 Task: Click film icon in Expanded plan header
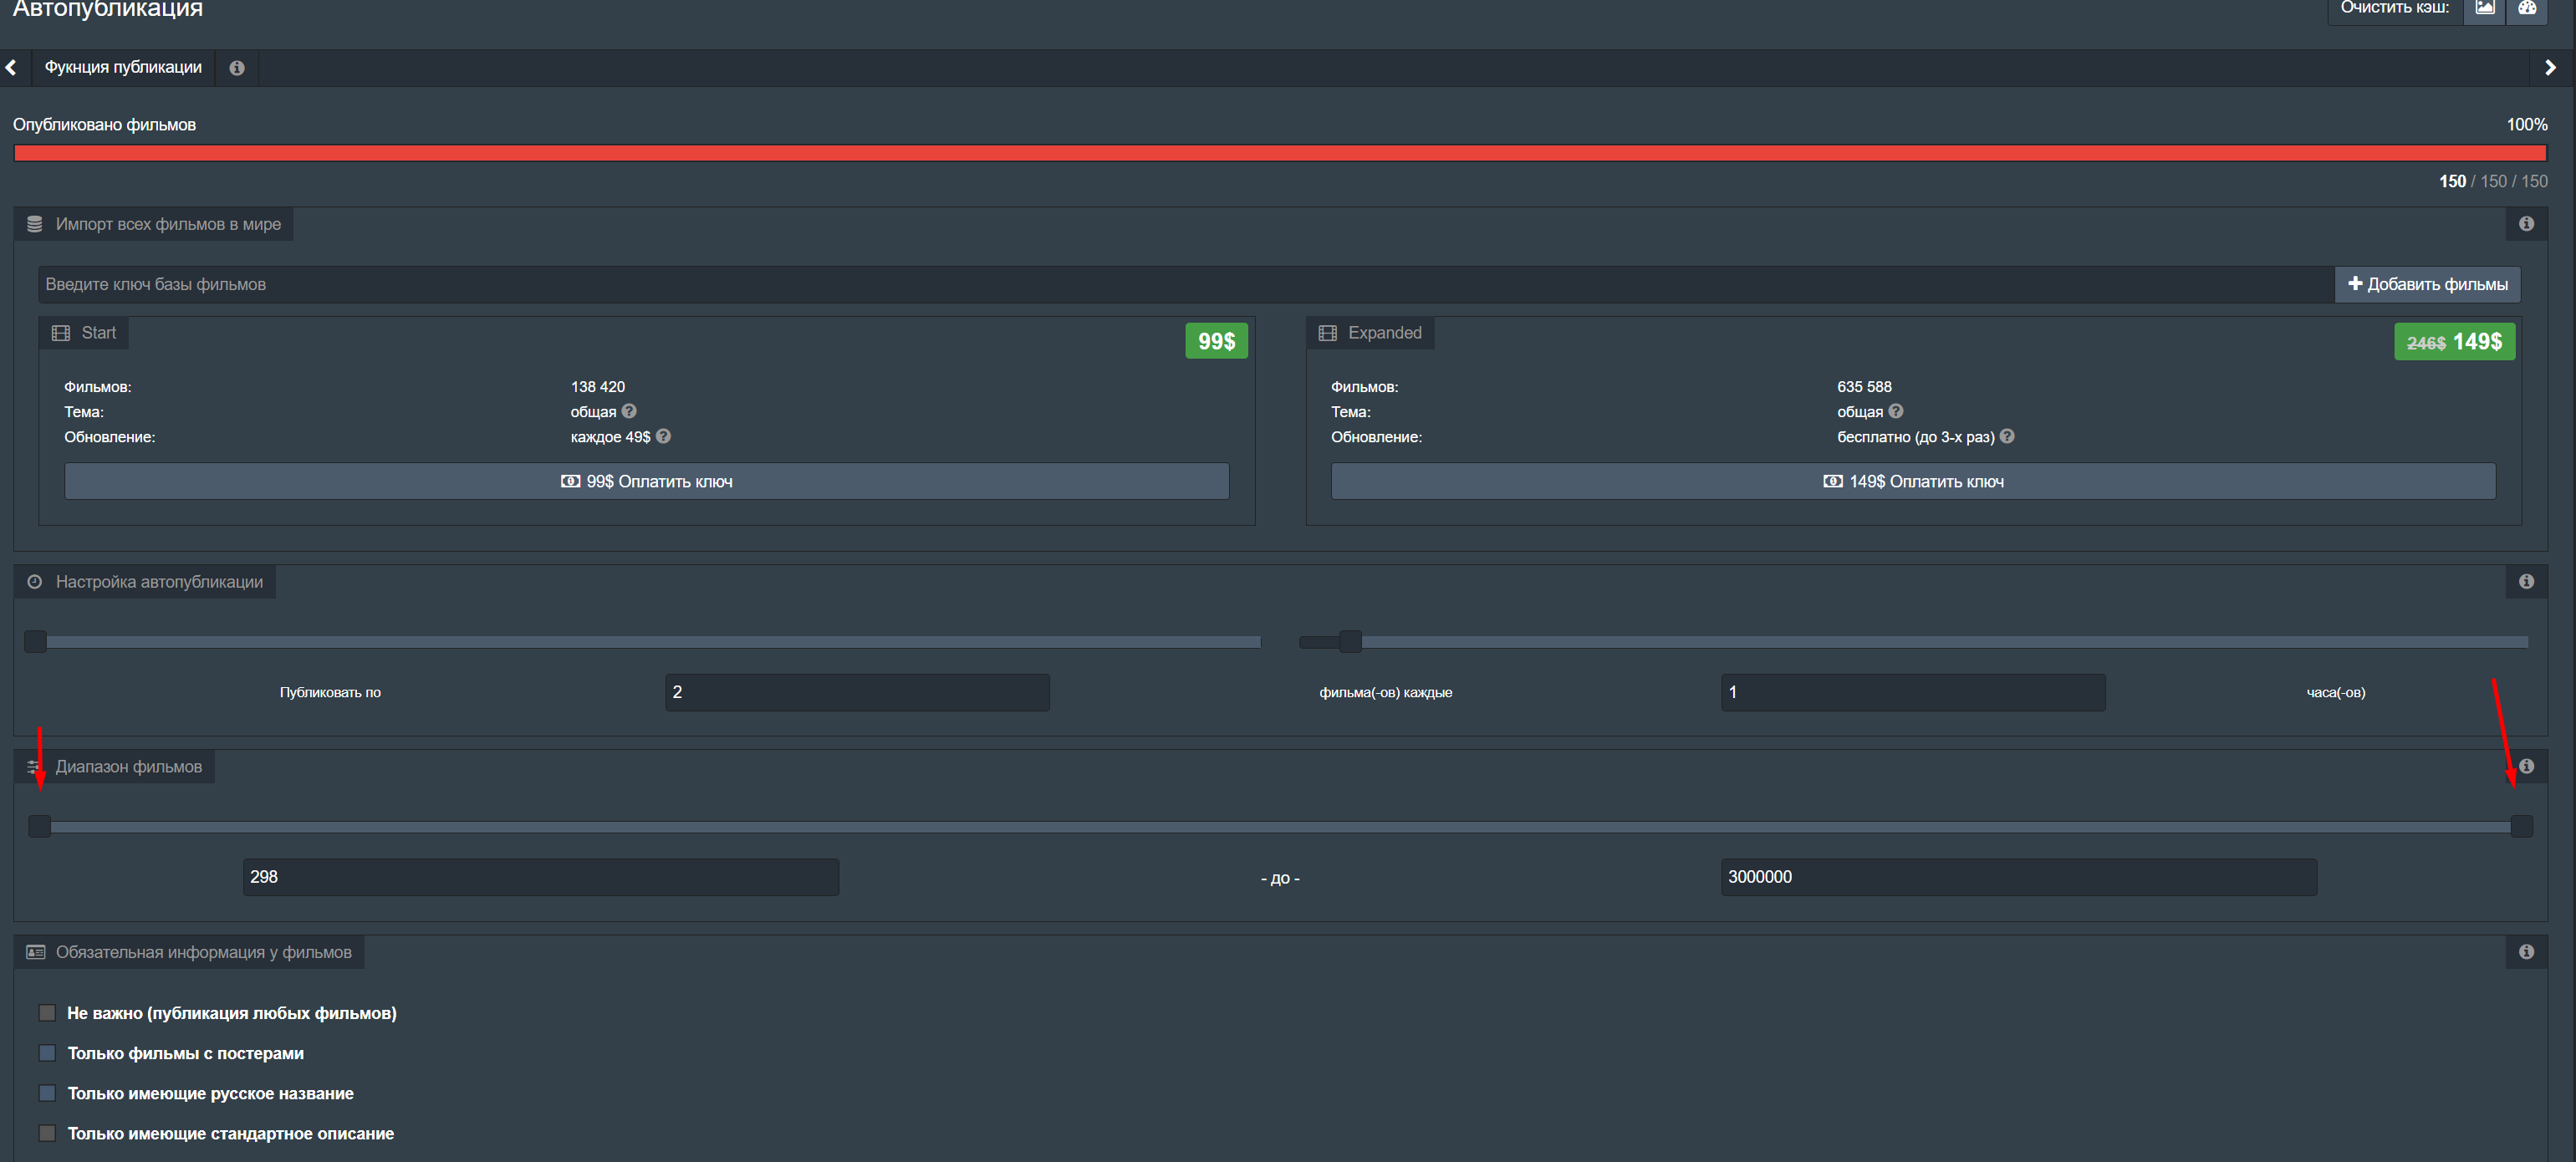coord(1328,333)
